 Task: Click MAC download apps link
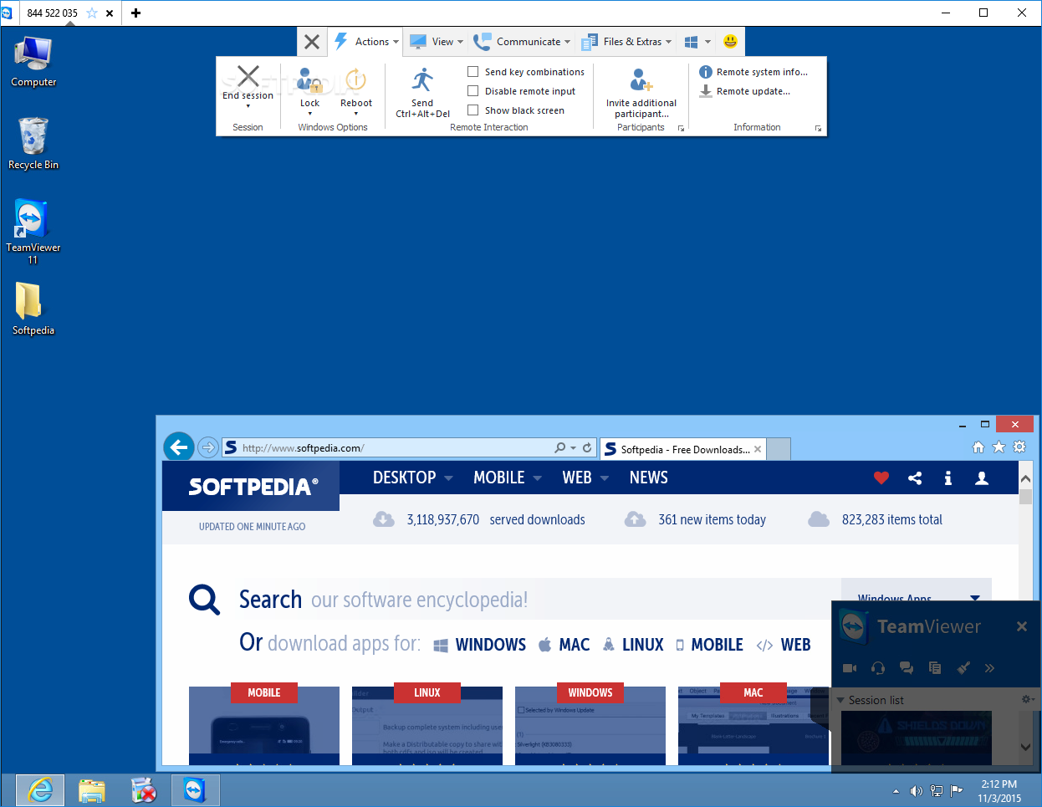click(x=564, y=645)
